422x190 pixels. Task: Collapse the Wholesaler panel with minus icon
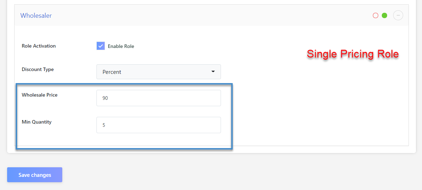point(398,15)
